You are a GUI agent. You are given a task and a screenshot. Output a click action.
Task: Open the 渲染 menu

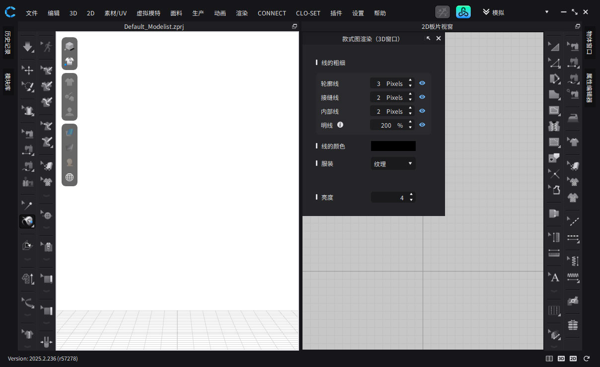[x=242, y=13]
